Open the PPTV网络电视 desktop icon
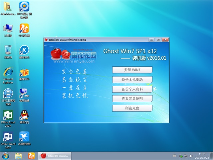213x160 pixels. 24,7
